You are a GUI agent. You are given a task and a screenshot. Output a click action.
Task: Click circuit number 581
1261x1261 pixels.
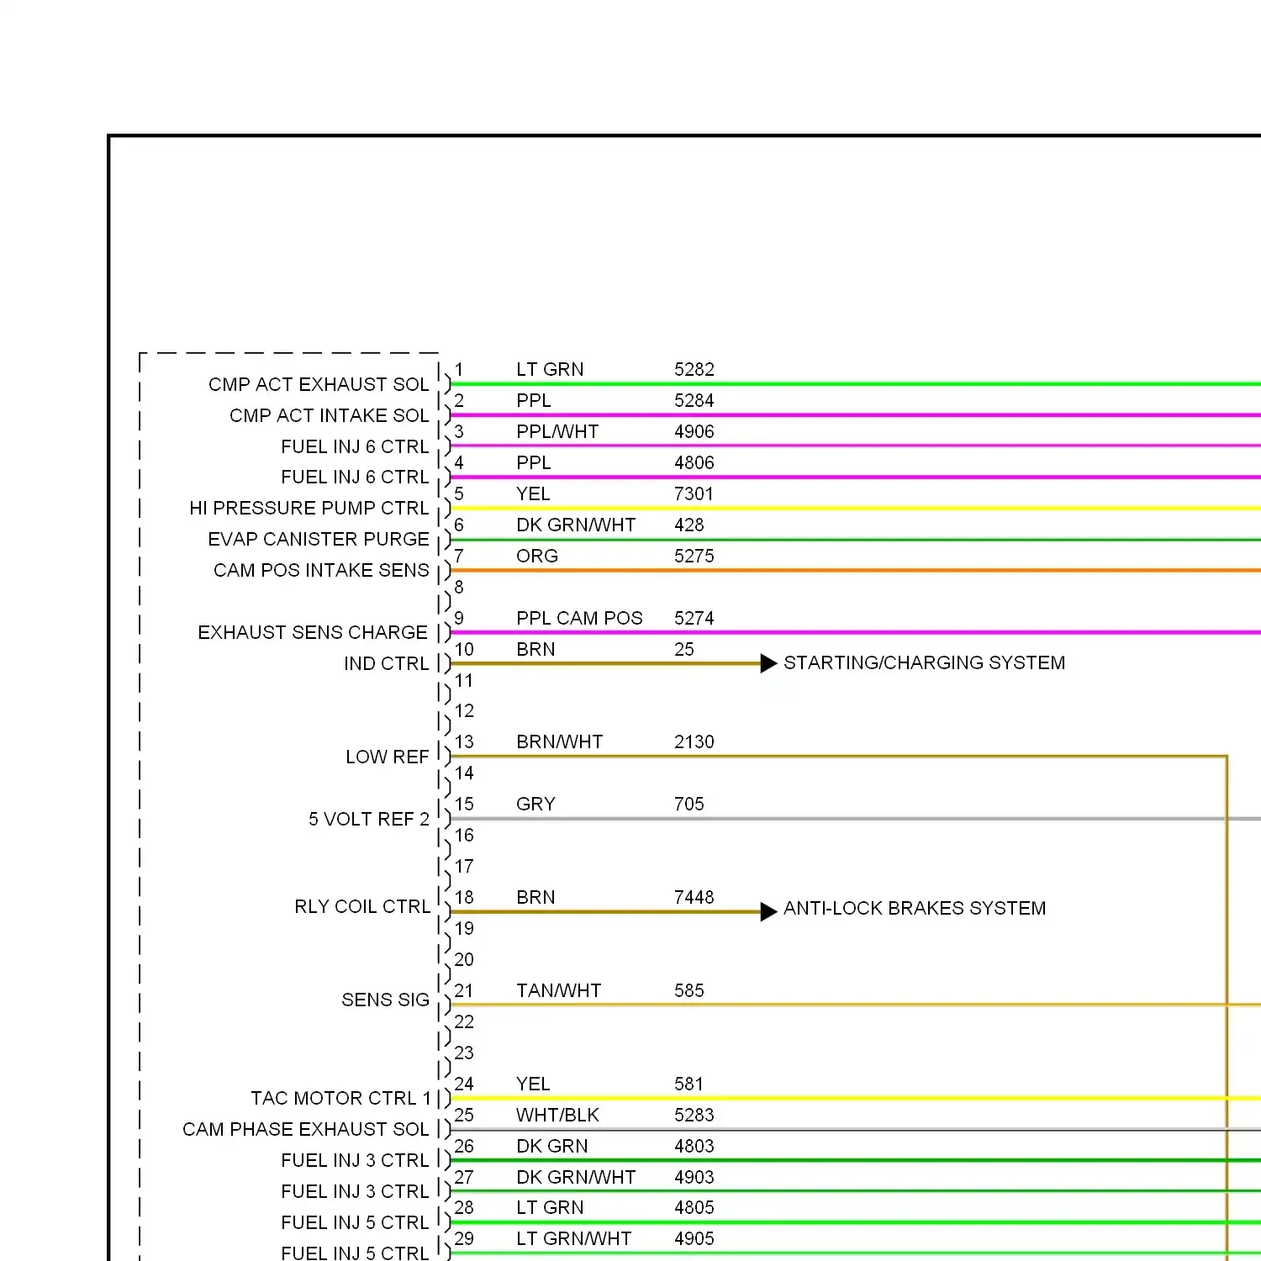689,1084
